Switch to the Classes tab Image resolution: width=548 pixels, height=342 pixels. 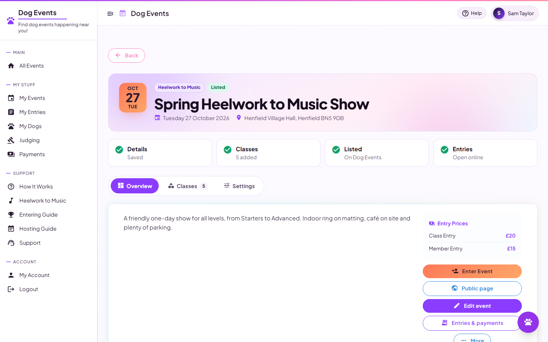tap(188, 186)
